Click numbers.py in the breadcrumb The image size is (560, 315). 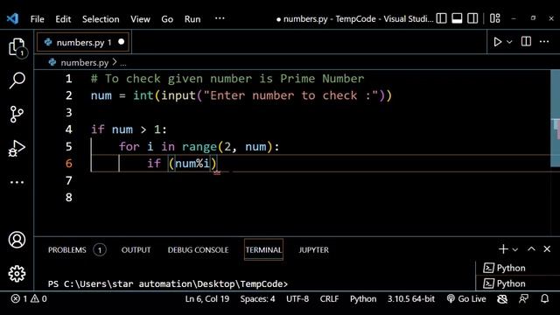[84, 63]
